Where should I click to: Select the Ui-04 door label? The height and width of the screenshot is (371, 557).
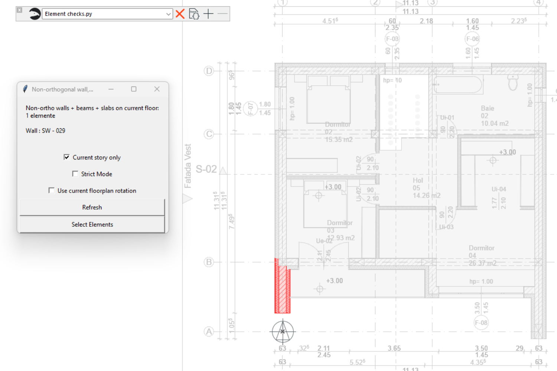[499, 189]
